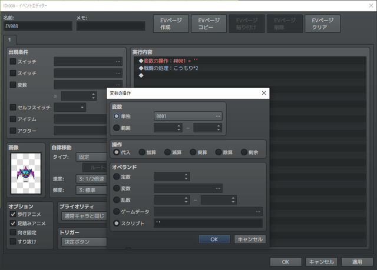Click OK in the event editor
377x270 pixels.
pos(286,262)
